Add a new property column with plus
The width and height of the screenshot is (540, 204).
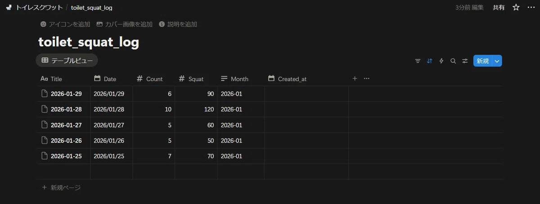[x=355, y=78]
